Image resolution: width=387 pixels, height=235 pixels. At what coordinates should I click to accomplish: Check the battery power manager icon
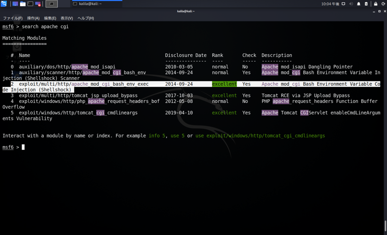(x=366, y=4)
